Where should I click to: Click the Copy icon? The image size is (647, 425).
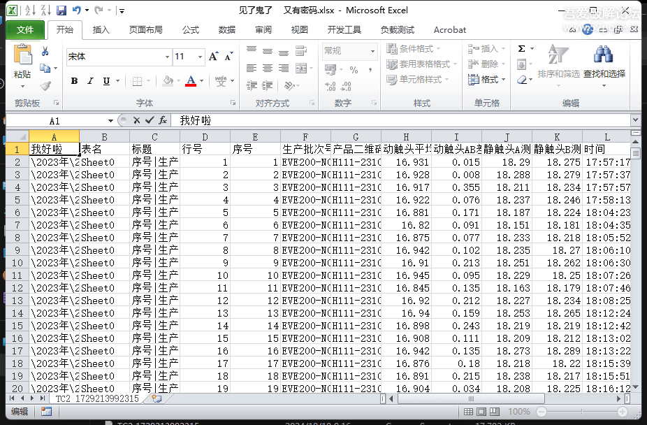(x=45, y=68)
